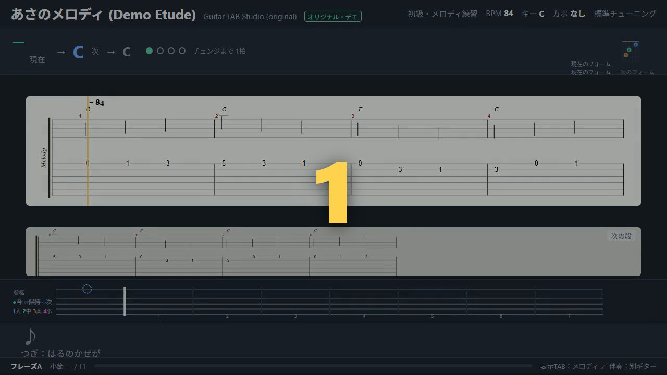Screen dimensions: 667x375
Task: Click the finger legend 1人 2中 3薬 4小
Action: tap(32, 311)
